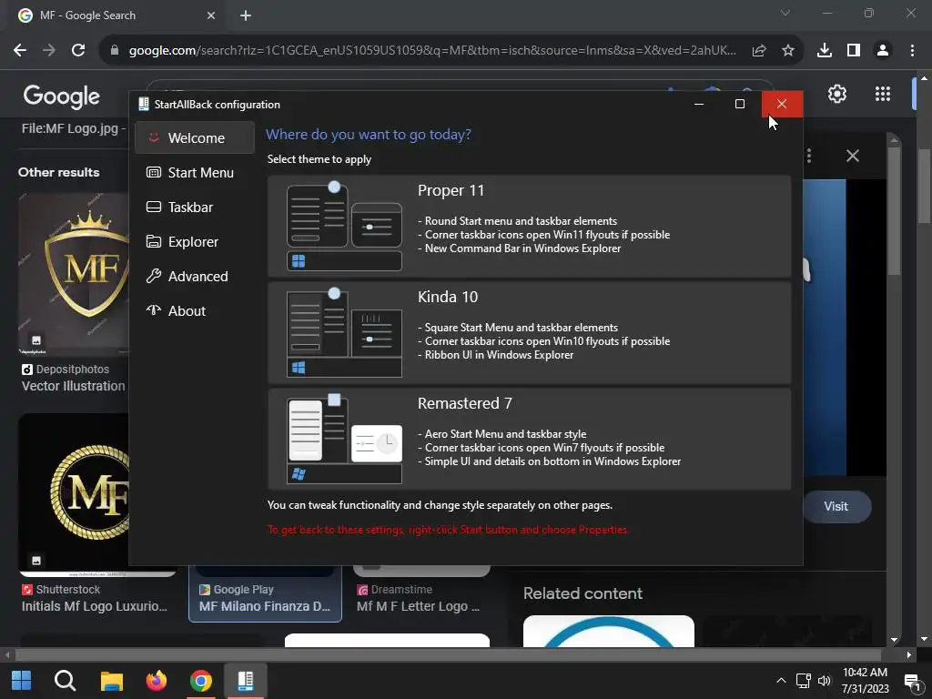Click the Welcome smiley icon in sidebar
932x699 pixels.
coord(154,137)
